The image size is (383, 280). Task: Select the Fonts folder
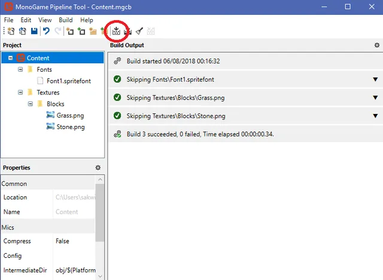point(44,69)
